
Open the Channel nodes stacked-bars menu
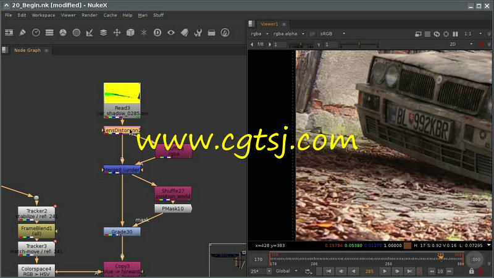tap(49, 33)
